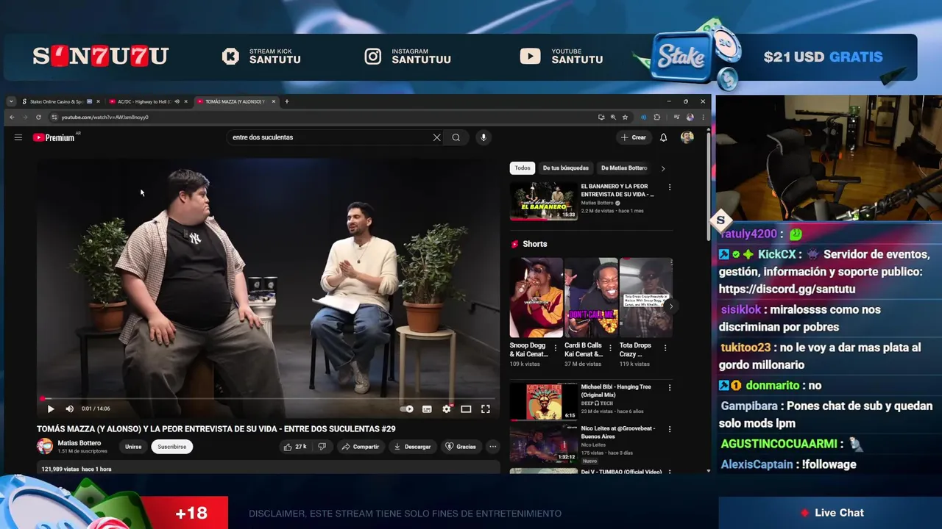The image size is (942, 529).
Task: Select the De Matias Bottero chip
Action: pyautogui.click(x=624, y=168)
